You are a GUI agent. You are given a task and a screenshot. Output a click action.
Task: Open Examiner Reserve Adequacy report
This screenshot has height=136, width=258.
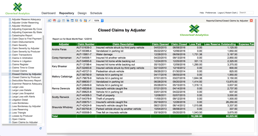point(27,84)
